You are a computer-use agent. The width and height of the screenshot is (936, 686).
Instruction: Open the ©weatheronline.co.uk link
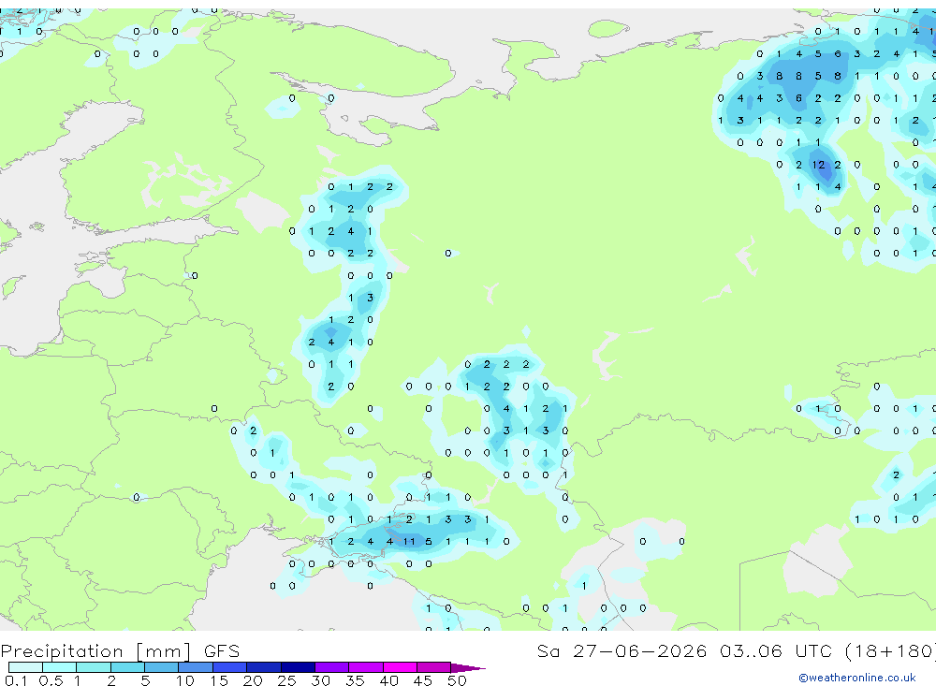[x=857, y=678]
